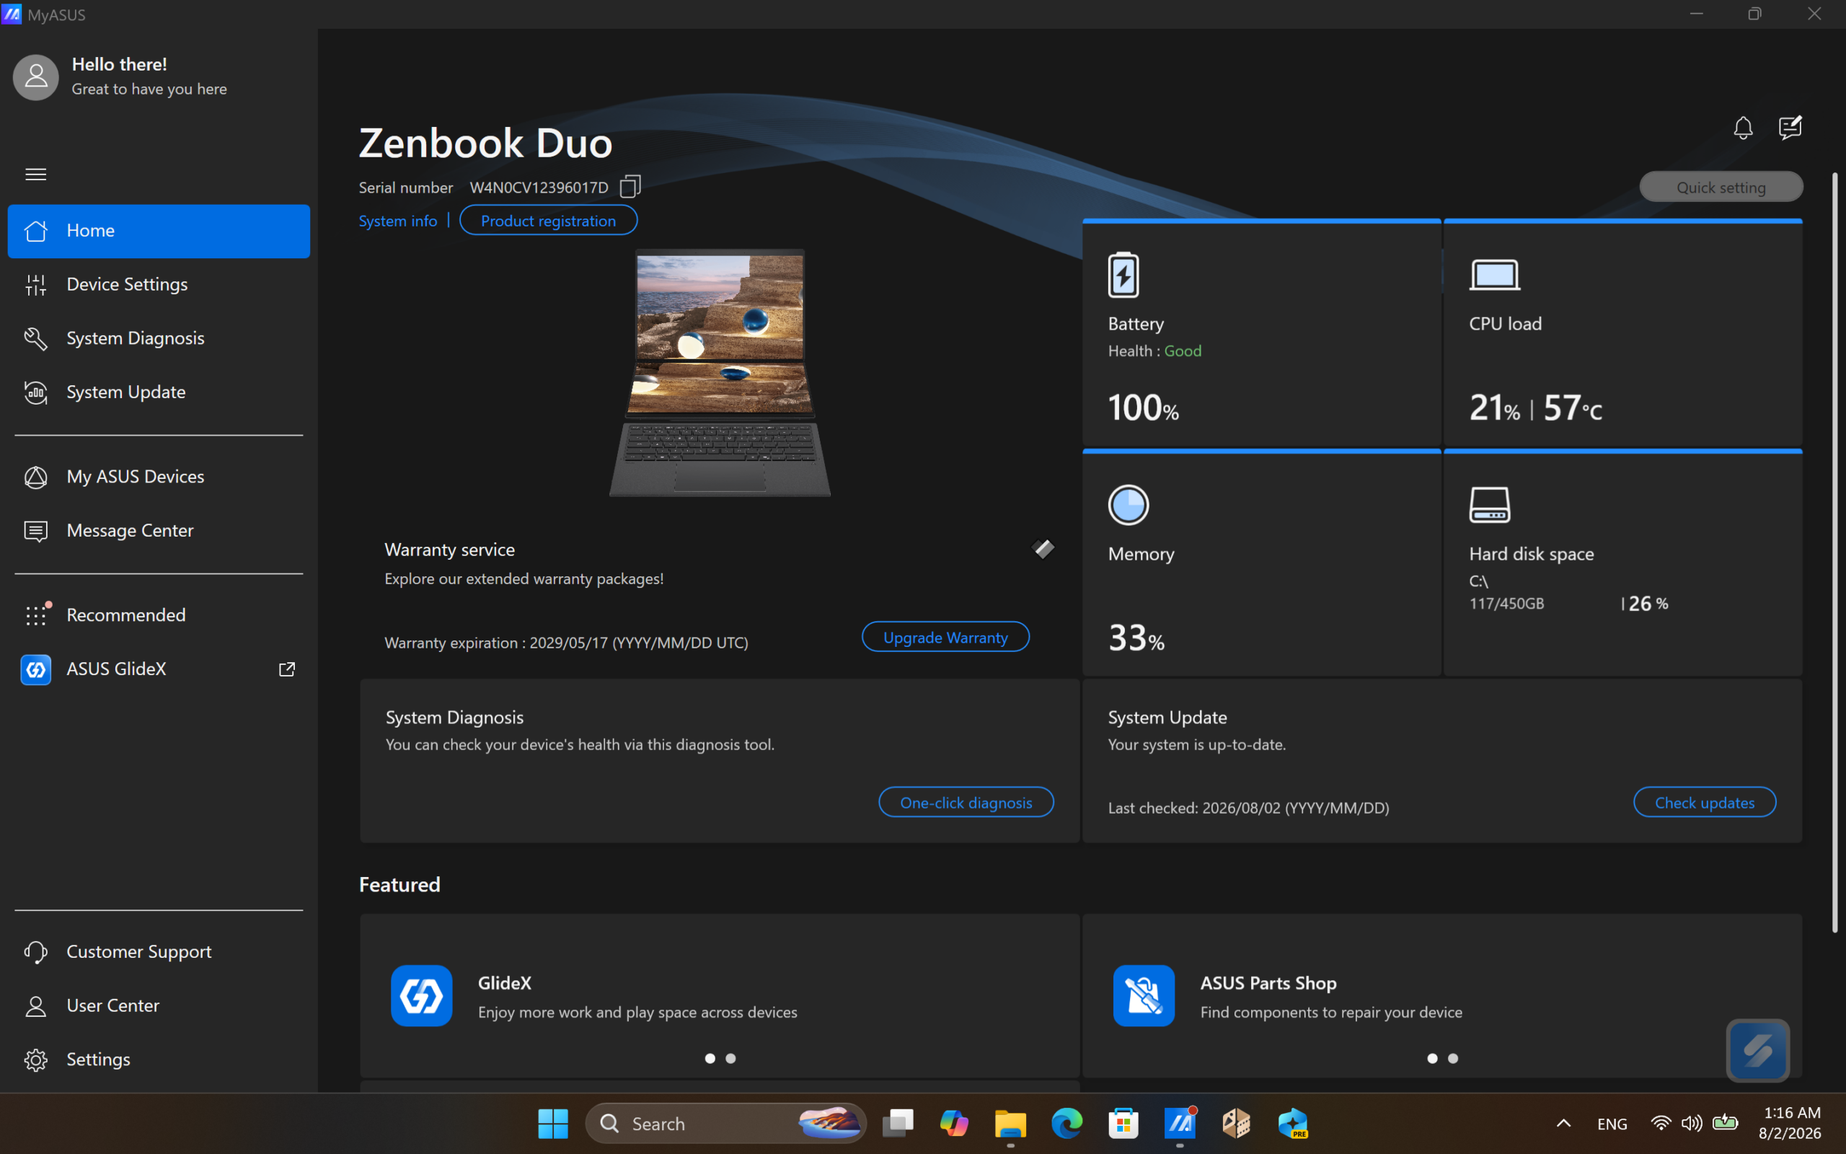Click the MyASUS icon on the taskbar

(x=1180, y=1124)
